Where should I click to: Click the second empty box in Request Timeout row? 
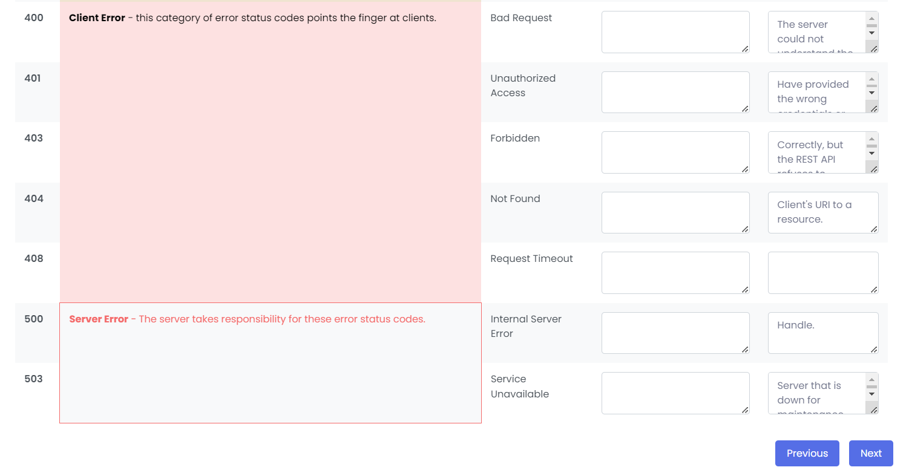tap(823, 273)
